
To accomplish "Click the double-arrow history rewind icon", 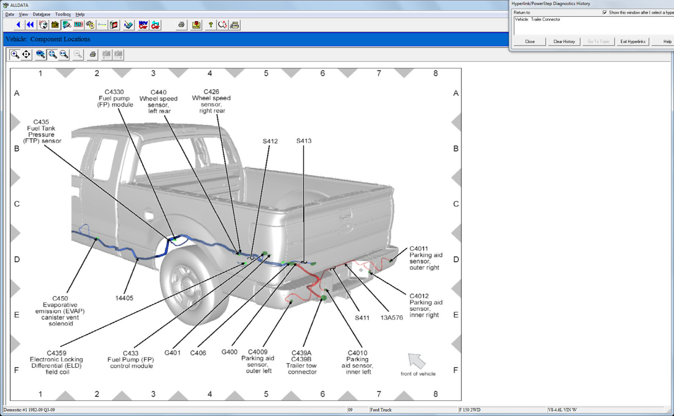I will click(29, 25).
